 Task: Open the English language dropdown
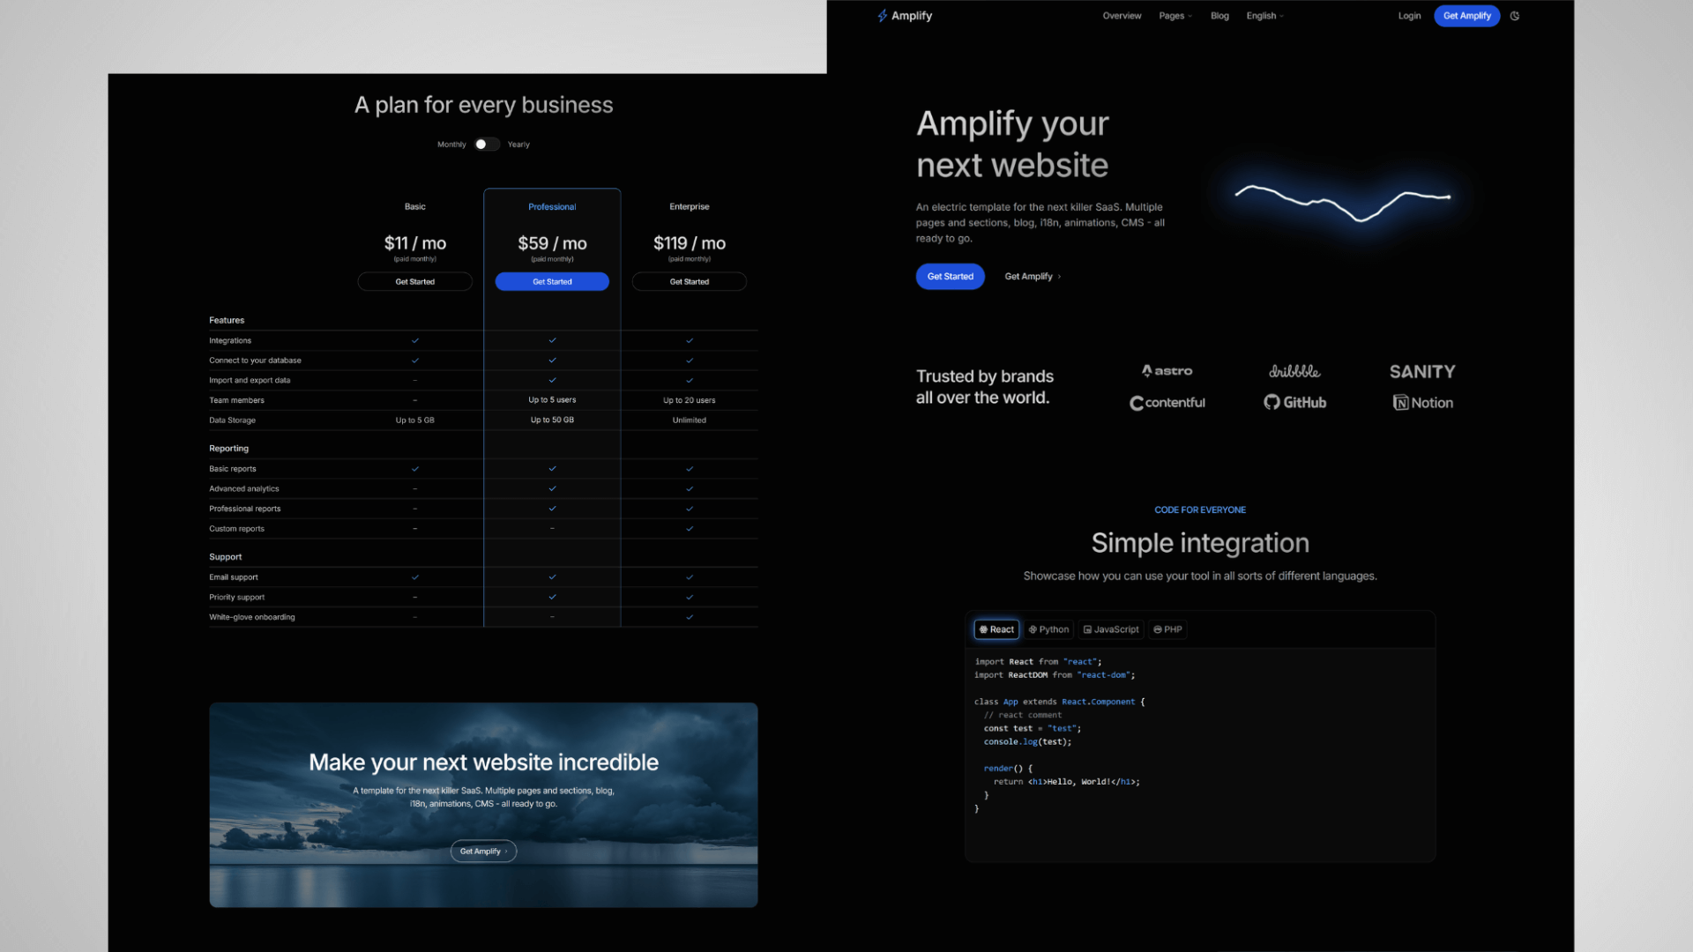(1264, 16)
